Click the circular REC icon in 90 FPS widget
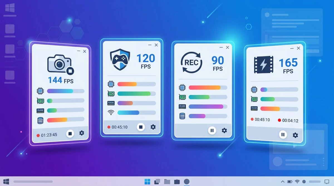 pos(191,62)
